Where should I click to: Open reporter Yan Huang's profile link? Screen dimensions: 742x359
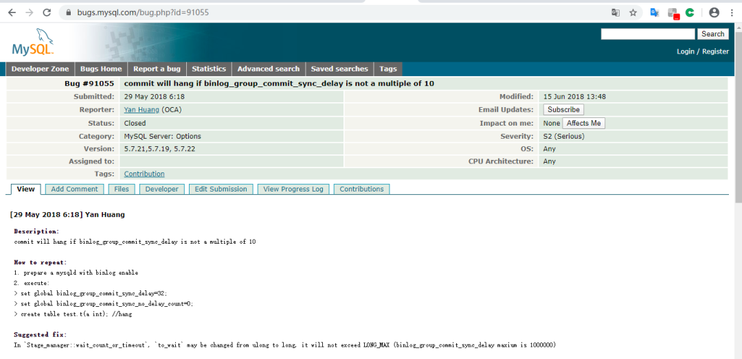142,110
